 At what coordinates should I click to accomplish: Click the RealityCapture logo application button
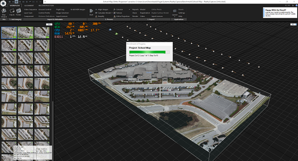coord(3,3)
